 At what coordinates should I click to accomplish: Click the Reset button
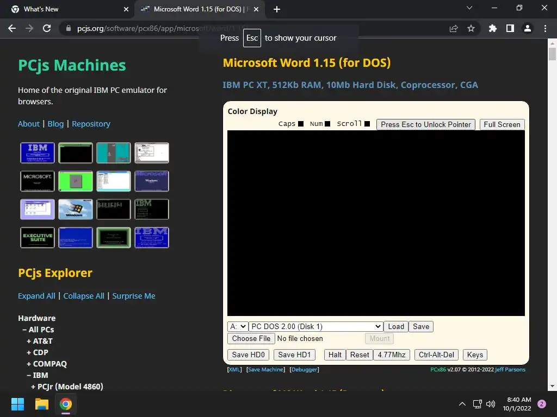tap(360, 355)
